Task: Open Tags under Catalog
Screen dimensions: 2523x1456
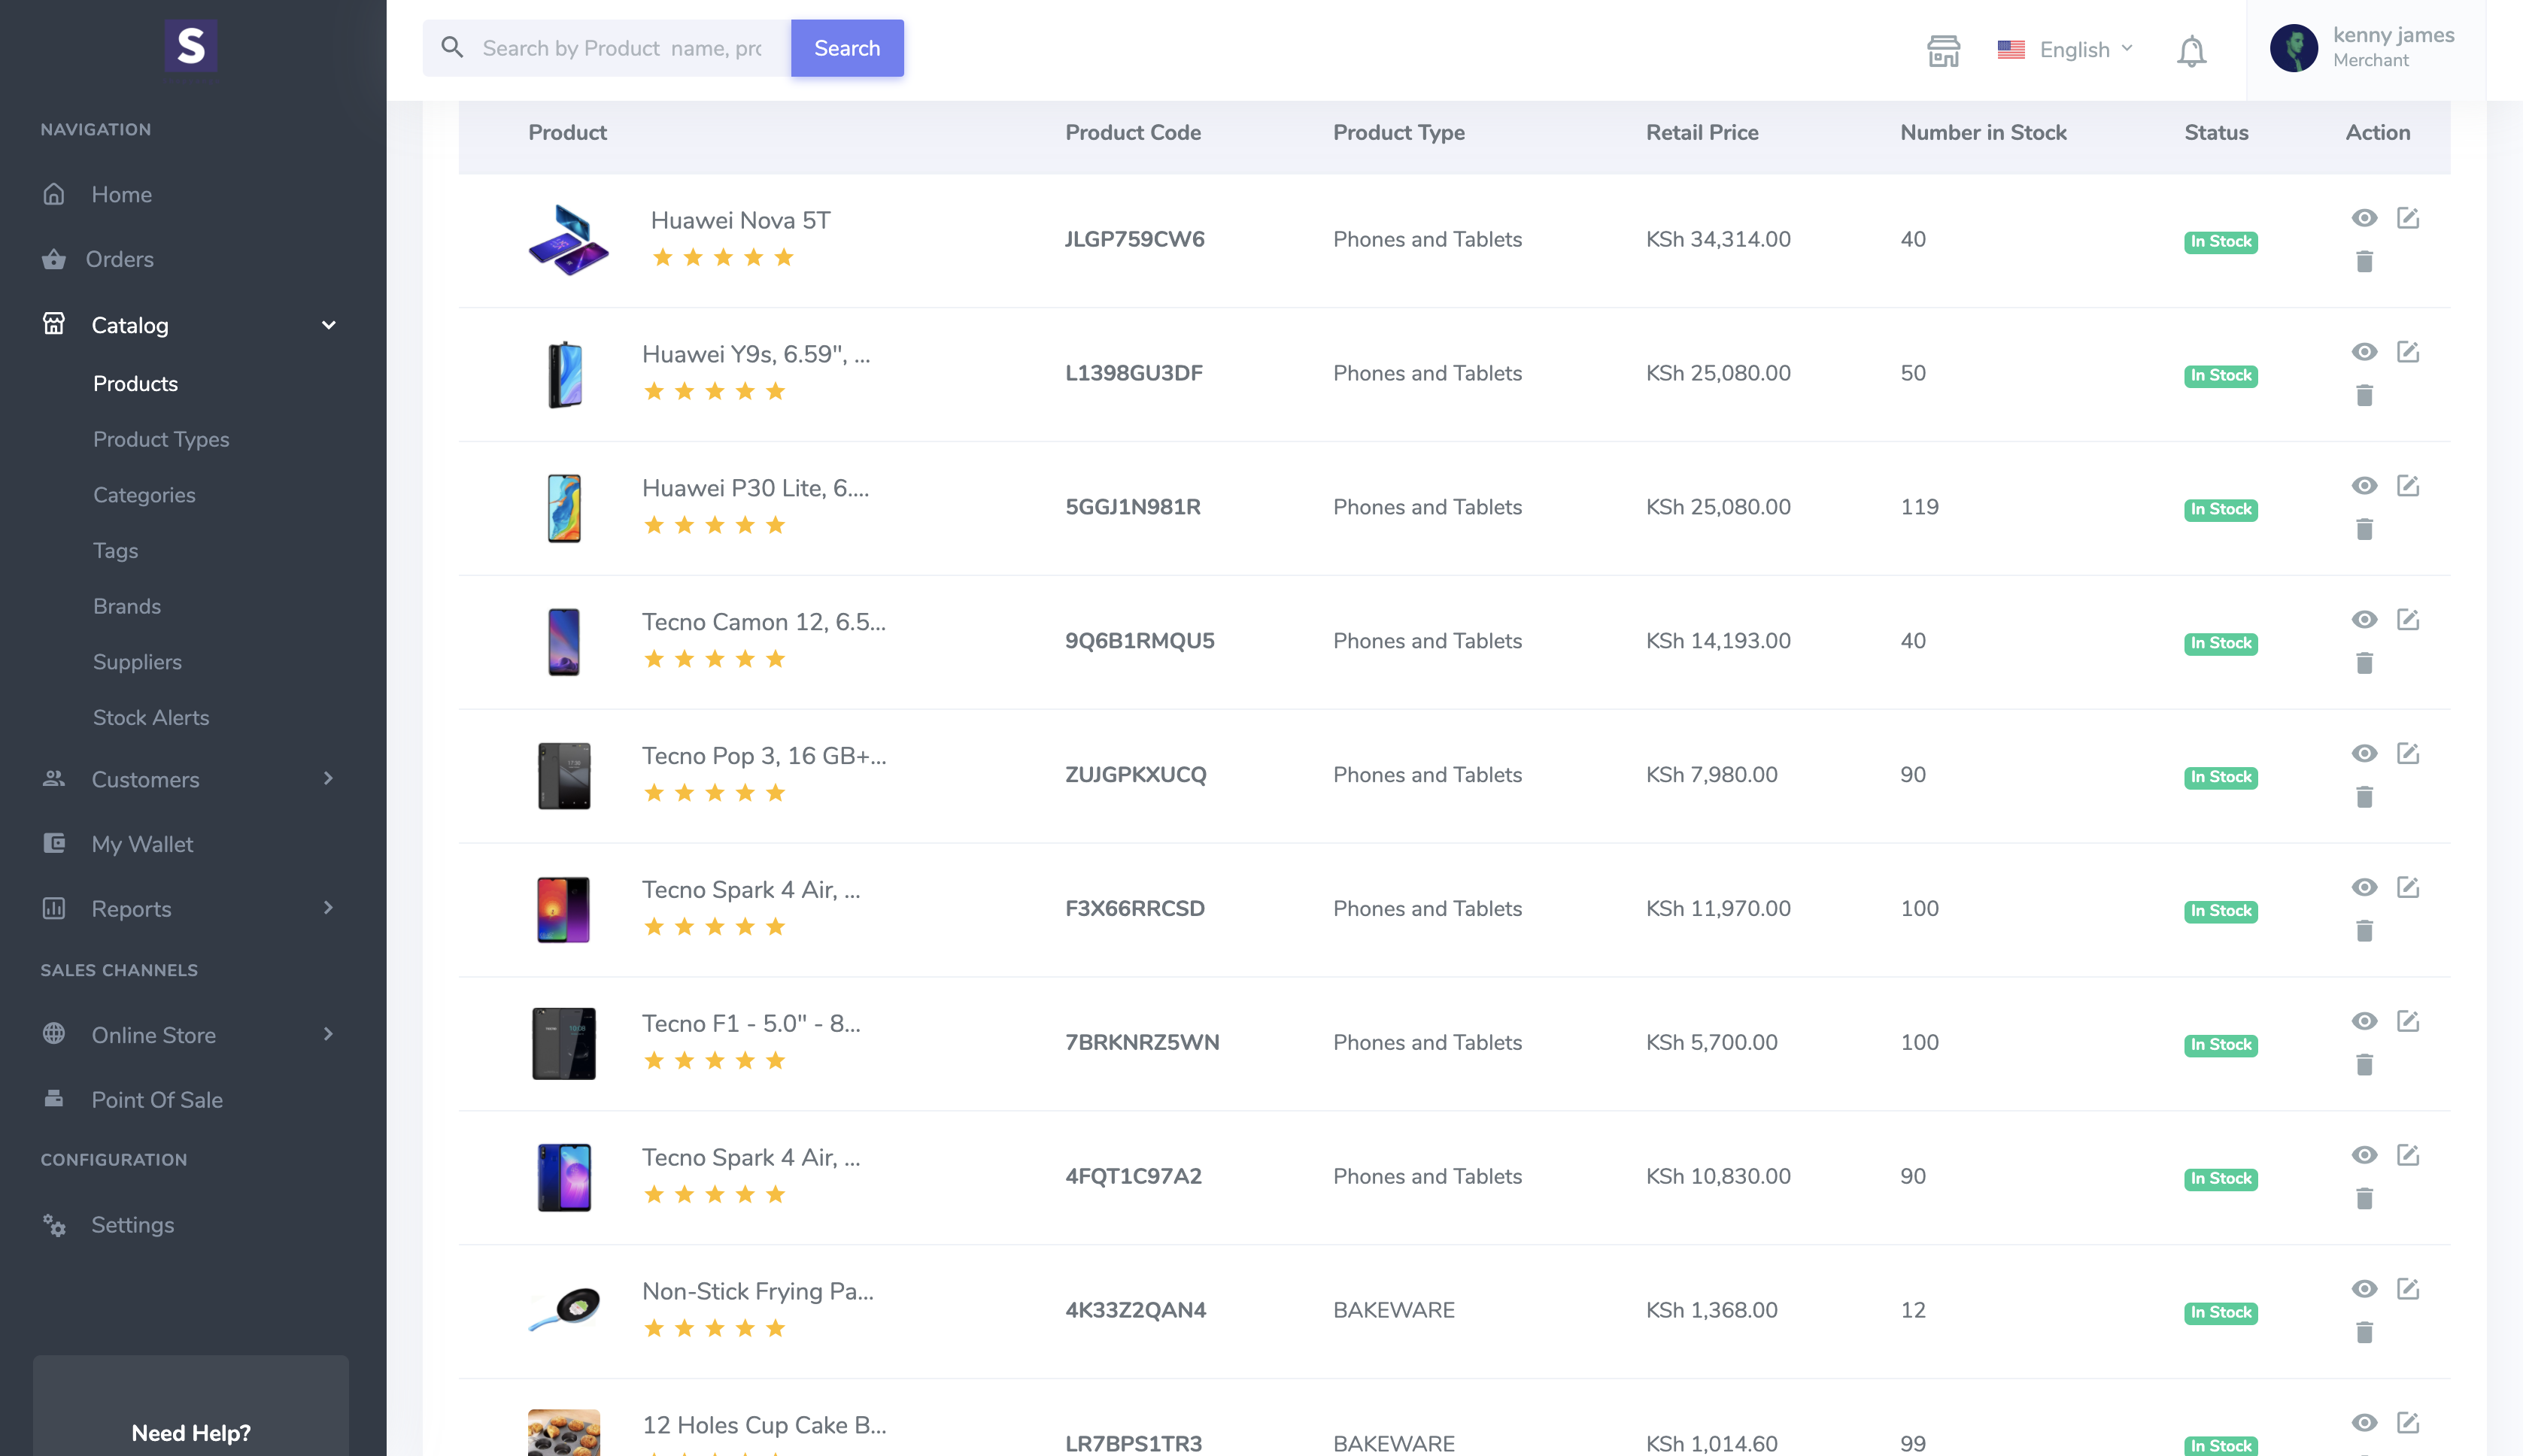Action: (115, 551)
